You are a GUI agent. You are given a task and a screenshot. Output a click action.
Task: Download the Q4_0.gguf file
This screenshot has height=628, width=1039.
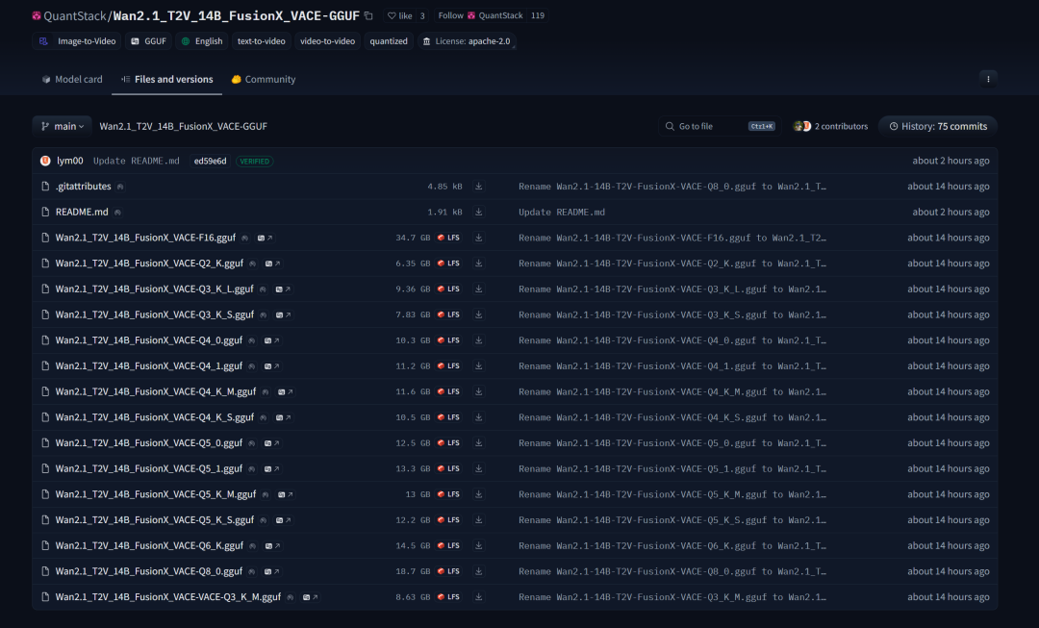coord(478,340)
